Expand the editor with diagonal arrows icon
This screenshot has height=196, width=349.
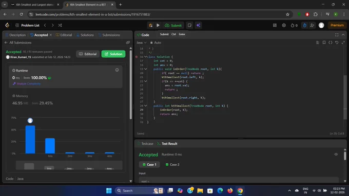coord(343,42)
